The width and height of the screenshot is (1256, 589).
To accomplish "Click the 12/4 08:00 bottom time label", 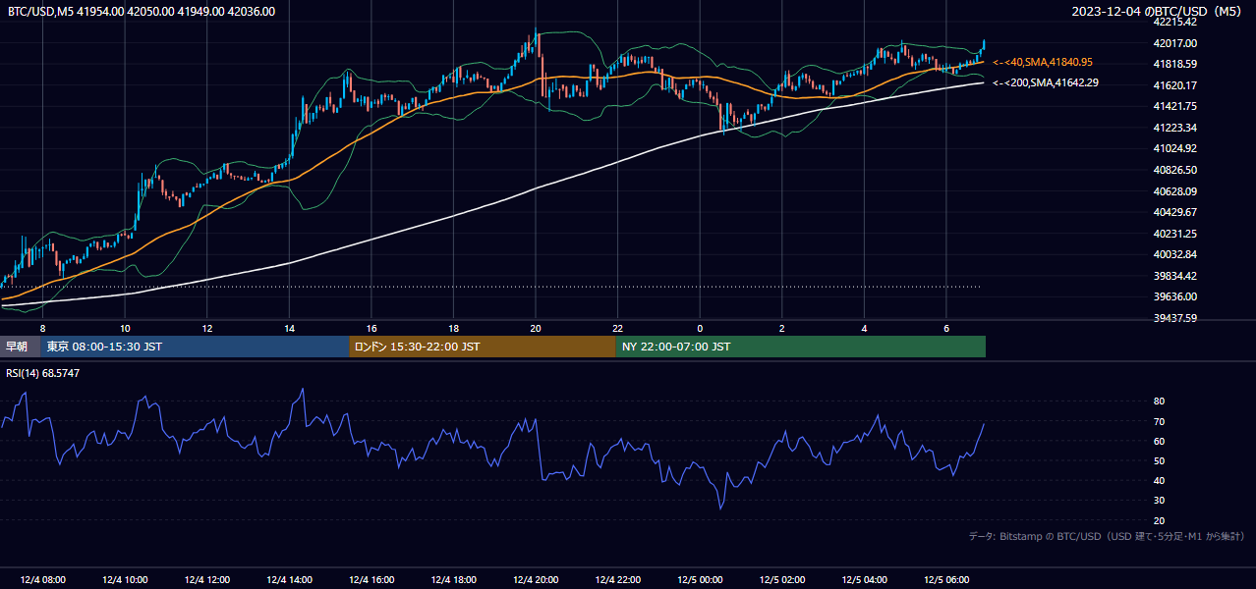I will [x=42, y=580].
